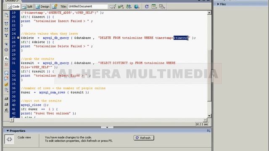The height and width of the screenshot is (151, 269).
Task: Click the Remove Comment icon
Action: (6, 78)
